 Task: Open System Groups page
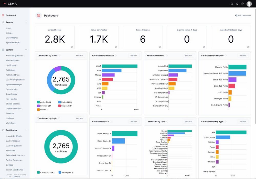pyautogui.click(x=13, y=42)
